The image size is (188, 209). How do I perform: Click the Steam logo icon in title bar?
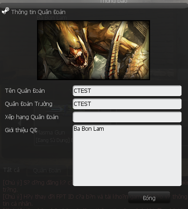tap(6, 11)
